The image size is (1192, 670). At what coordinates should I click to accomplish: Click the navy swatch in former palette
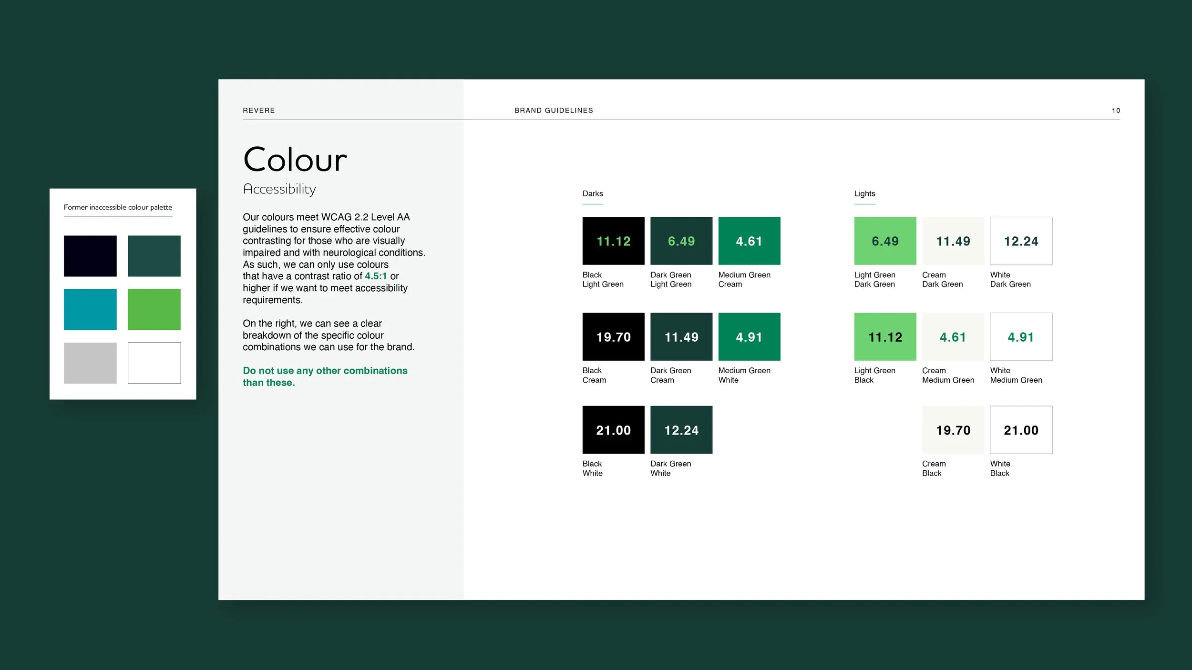pyautogui.click(x=90, y=256)
